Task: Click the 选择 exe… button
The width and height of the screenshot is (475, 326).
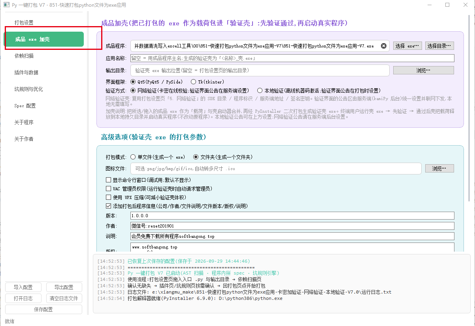Action: [407, 46]
